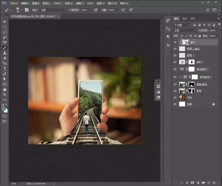Add a layer style with fx
Screen dimensions: 222x186
pyautogui.click(x=187, y=183)
